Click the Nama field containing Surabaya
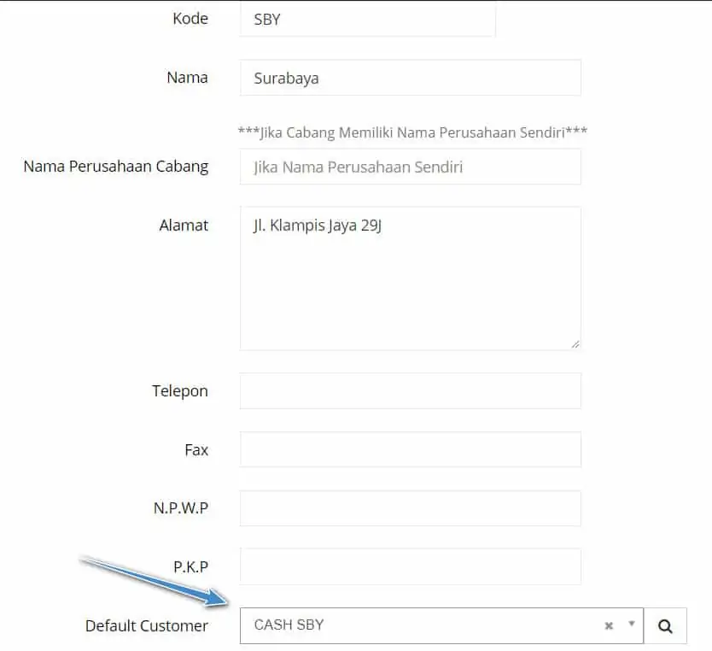 [x=410, y=78]
